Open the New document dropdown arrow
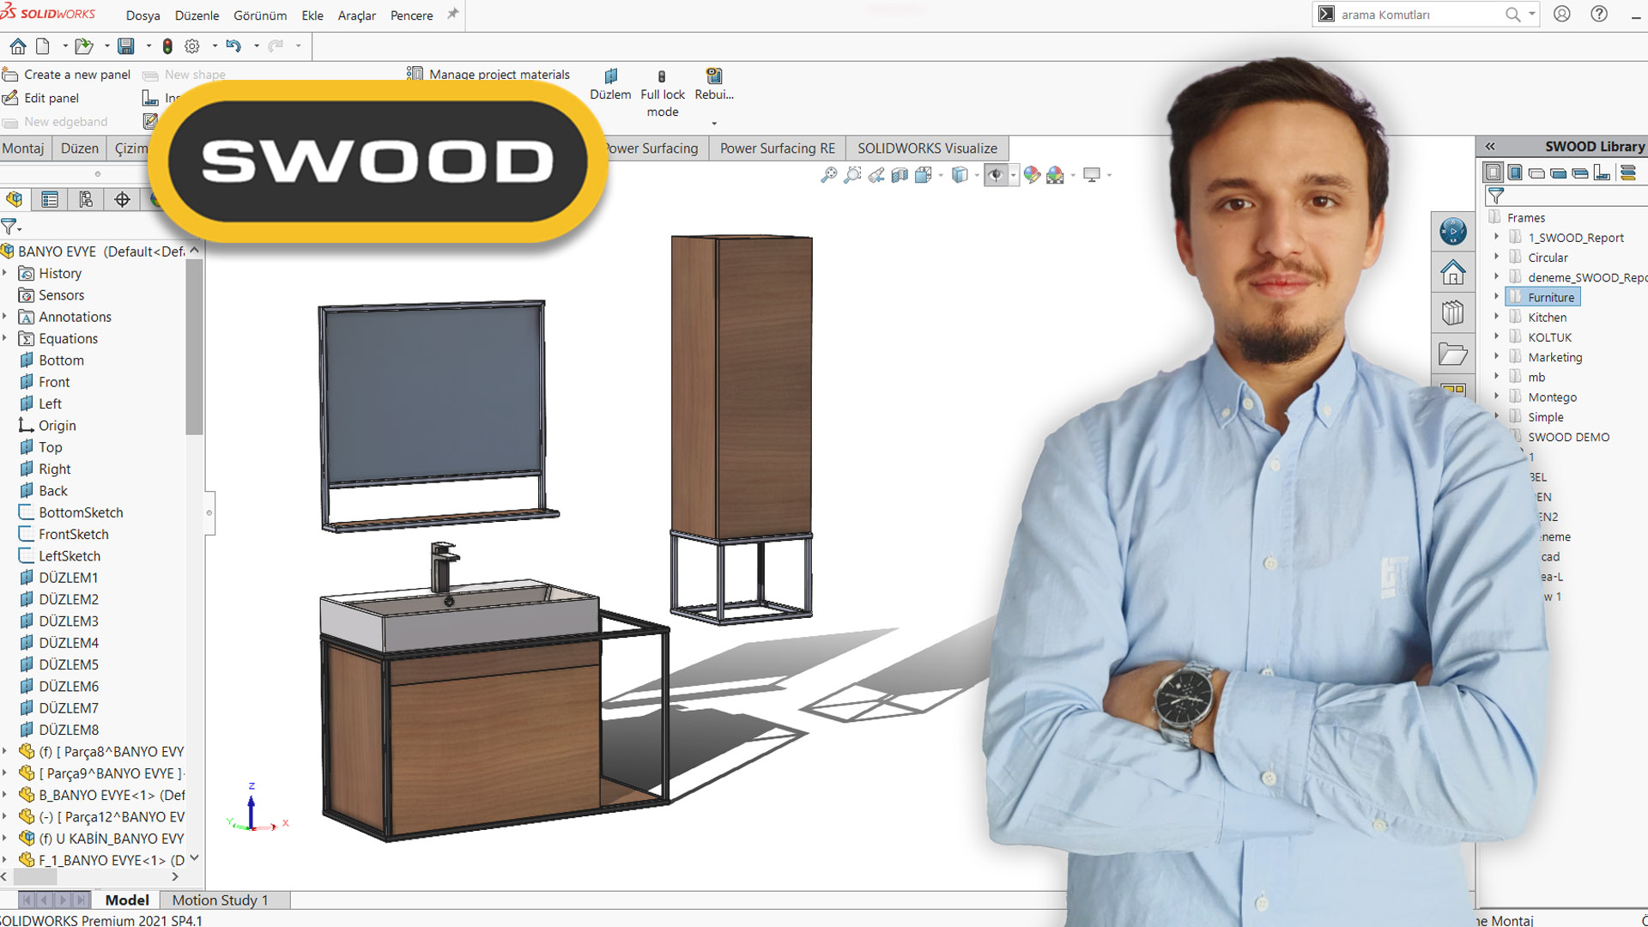Screen dimensions: 1648x927 coord(65,46)
